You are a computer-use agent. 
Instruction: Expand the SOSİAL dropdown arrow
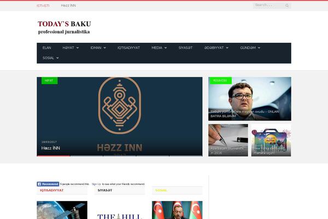click(57, 58)
